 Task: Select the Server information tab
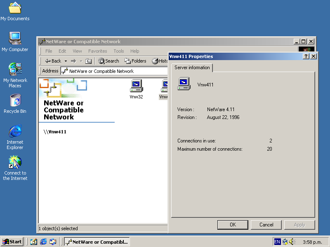click(192, 68)
